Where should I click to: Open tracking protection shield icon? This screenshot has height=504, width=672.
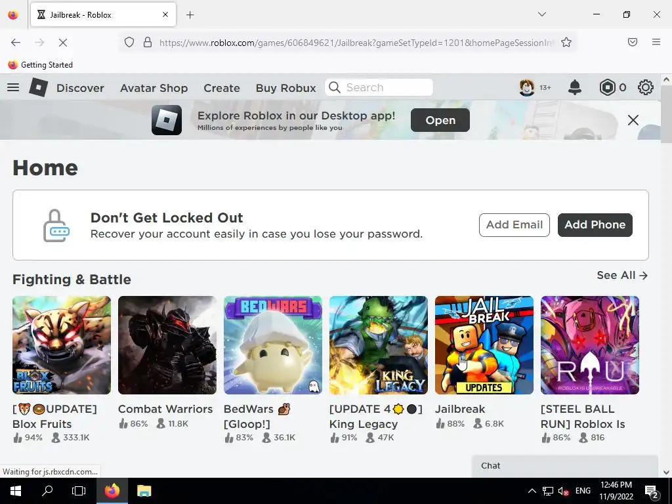(129, 42)
